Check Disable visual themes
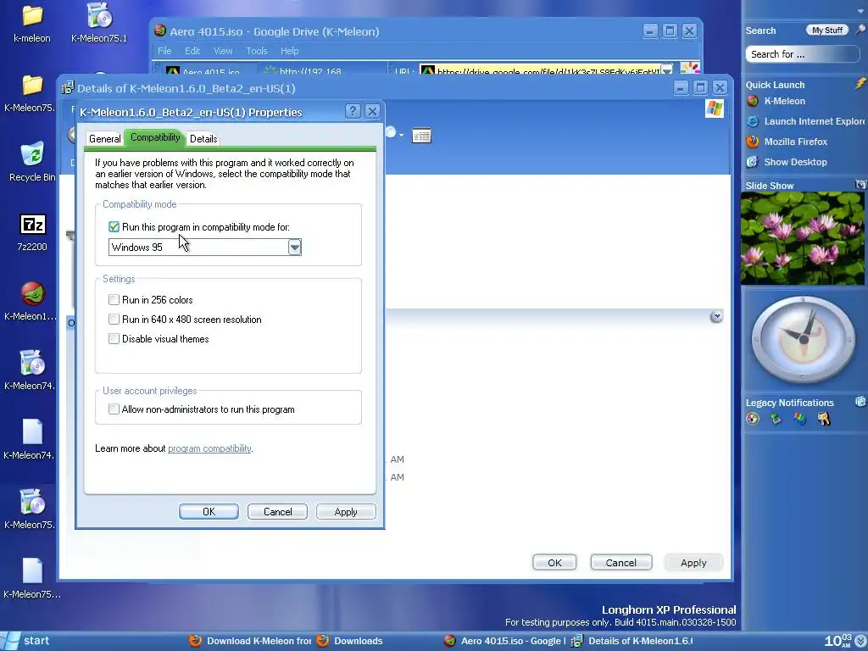 [x=114, y=339]
